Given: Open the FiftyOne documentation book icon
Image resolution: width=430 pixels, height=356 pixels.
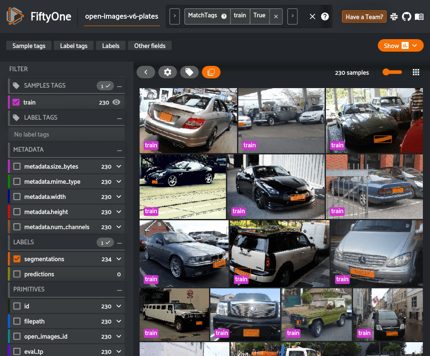Looking at the screenshot, I should [418, 17].
